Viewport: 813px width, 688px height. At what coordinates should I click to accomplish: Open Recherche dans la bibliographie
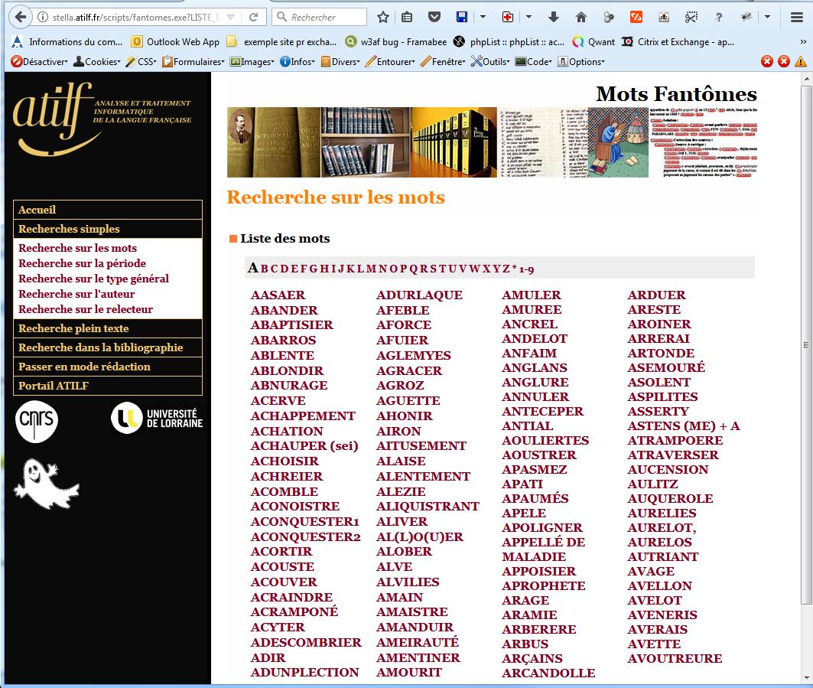tap(108, 347)
